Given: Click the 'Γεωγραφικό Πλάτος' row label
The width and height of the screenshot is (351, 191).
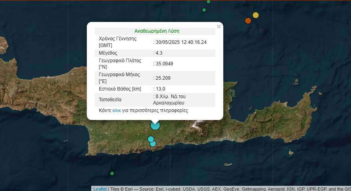Looking at the screenshot, I should pyautogui.click(x=120, y=61).
